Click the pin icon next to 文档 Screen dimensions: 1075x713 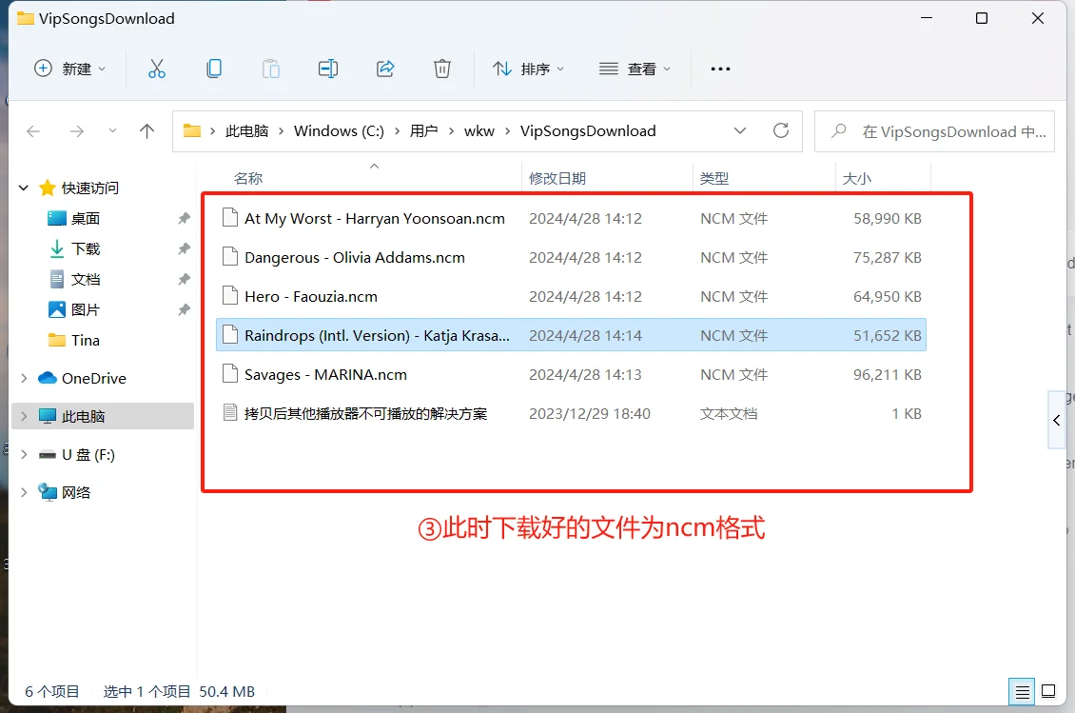[x=184, y=279]
